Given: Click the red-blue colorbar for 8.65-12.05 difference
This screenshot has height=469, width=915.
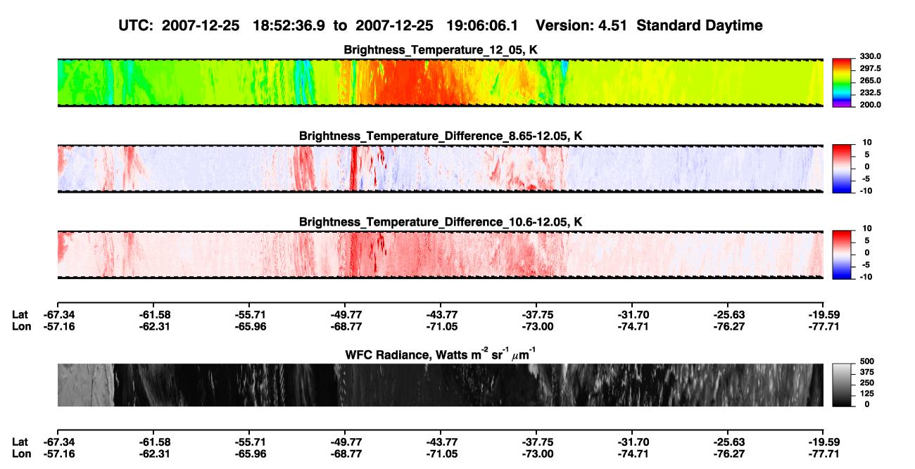Looking at the screenshot, I should [x=843, y=169].
